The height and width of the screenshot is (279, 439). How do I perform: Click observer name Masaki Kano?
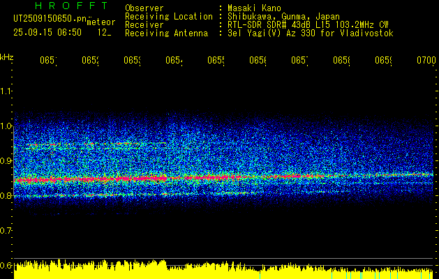[x=254, y=8]
